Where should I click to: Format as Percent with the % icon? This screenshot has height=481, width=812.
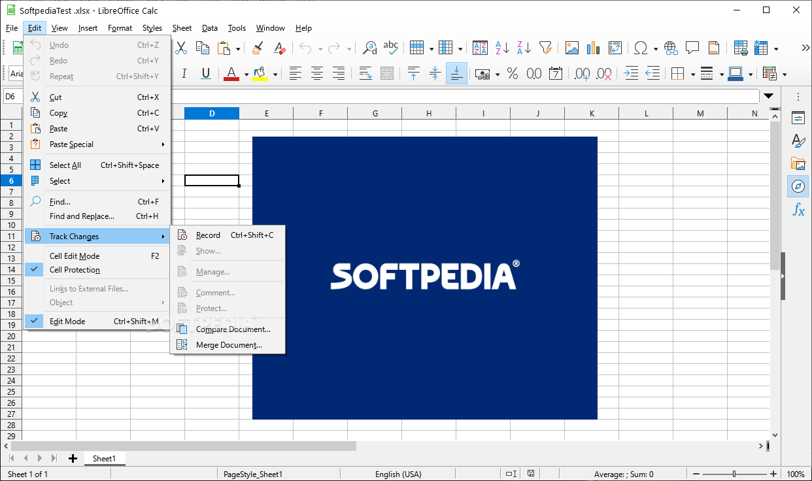(513, 74)
